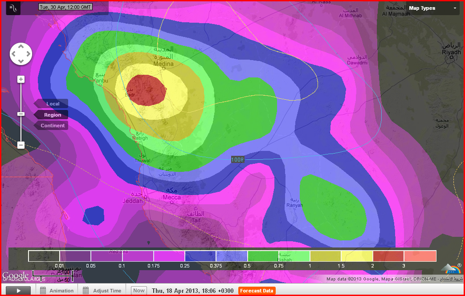
Task: Click the Jeddah city label
Action: (133, 201)
